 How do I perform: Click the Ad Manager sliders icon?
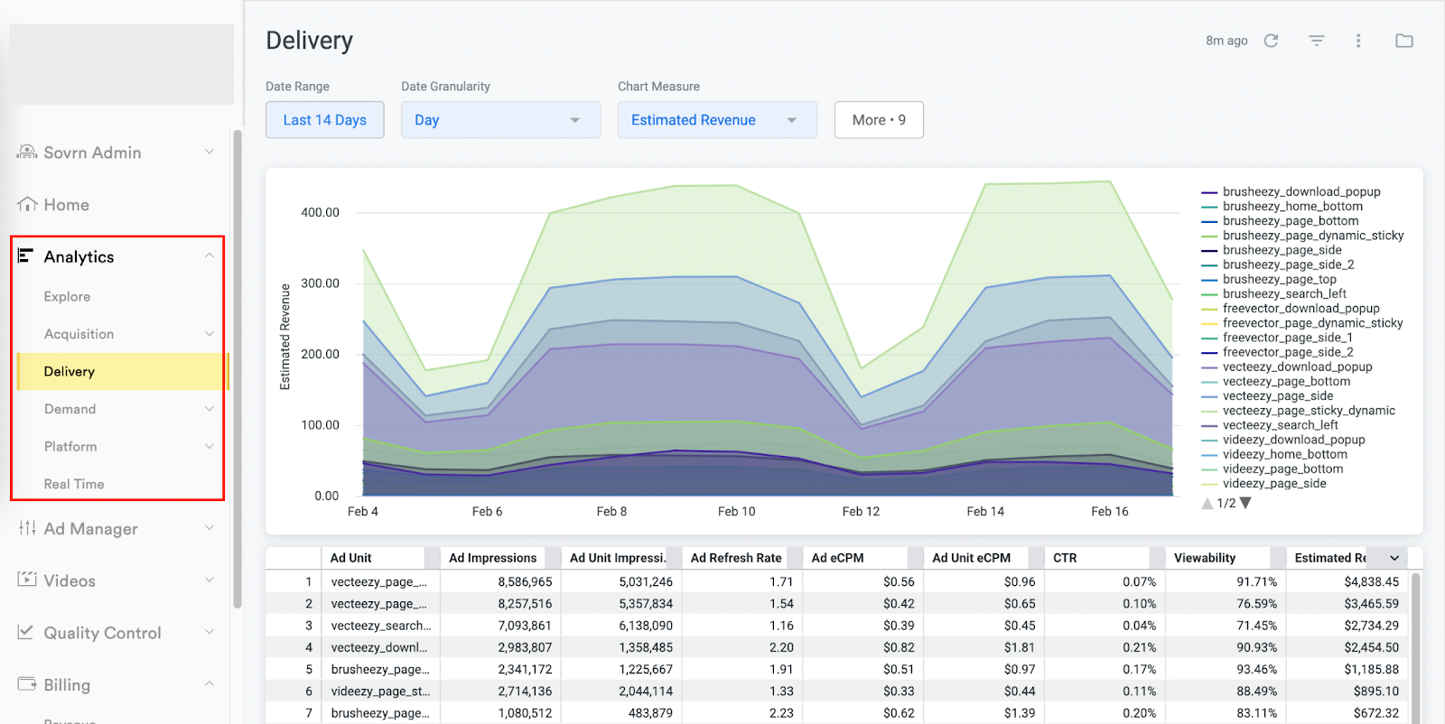(x=27, y=528)
